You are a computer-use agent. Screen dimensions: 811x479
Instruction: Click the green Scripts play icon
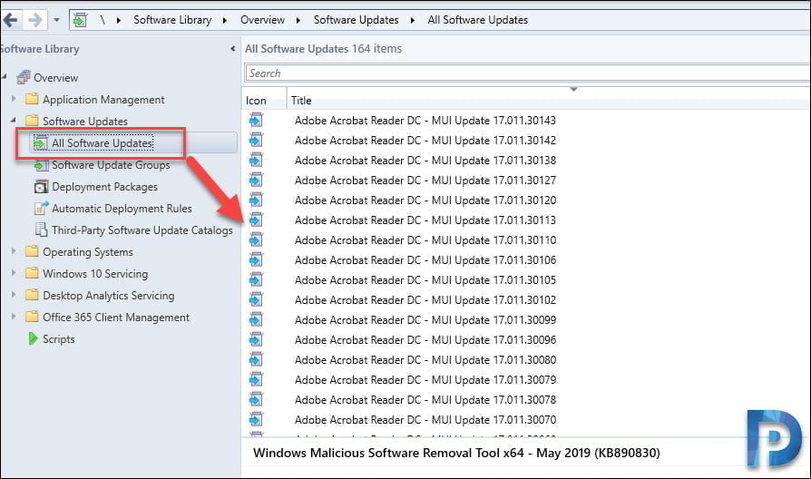click(33, 338)
